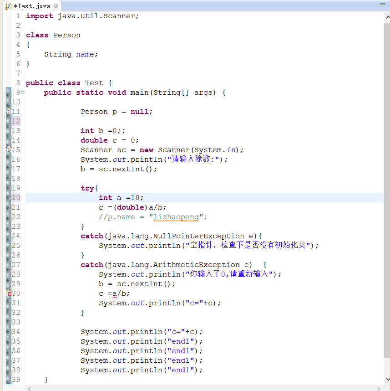Click the import java.util.Scanner statement

[82, 15]
